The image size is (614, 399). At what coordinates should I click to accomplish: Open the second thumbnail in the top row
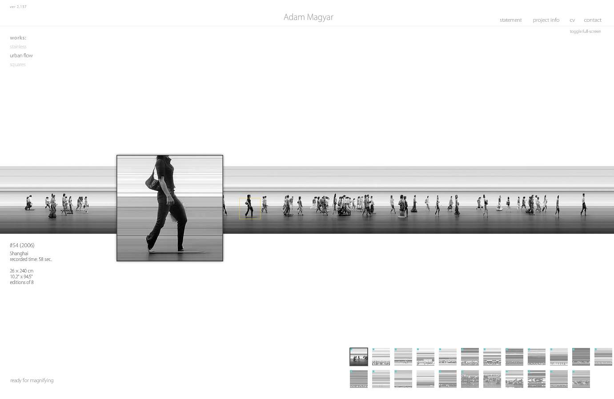pos(381,357)
